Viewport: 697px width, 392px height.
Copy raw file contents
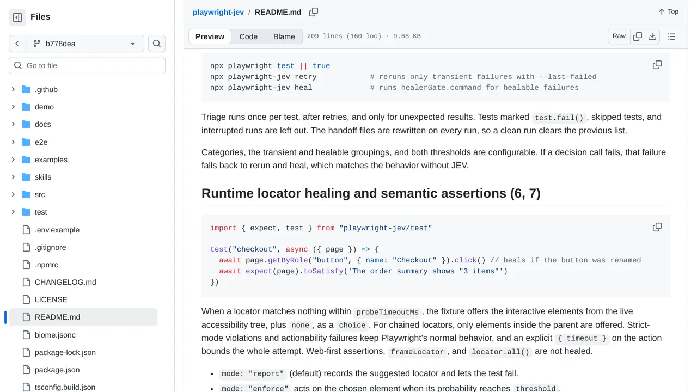[638, 36]
